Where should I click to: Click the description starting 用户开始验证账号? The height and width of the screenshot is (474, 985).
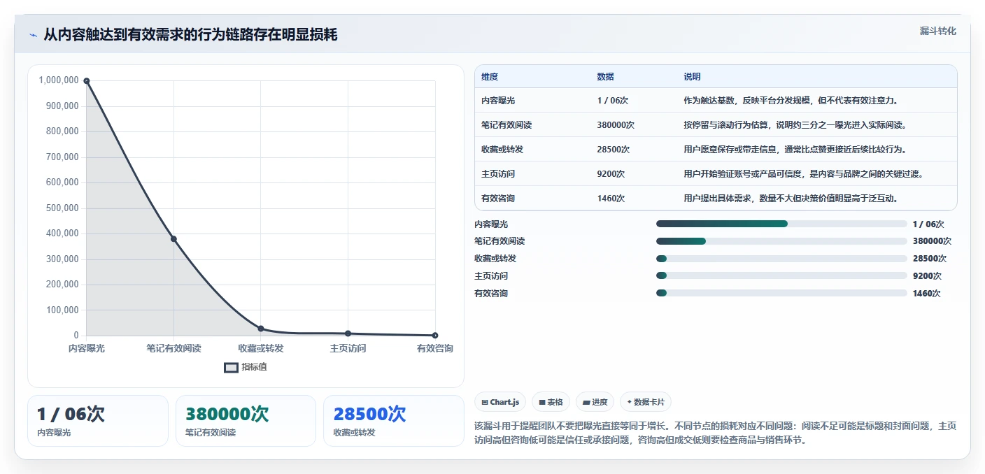point(803,174)
